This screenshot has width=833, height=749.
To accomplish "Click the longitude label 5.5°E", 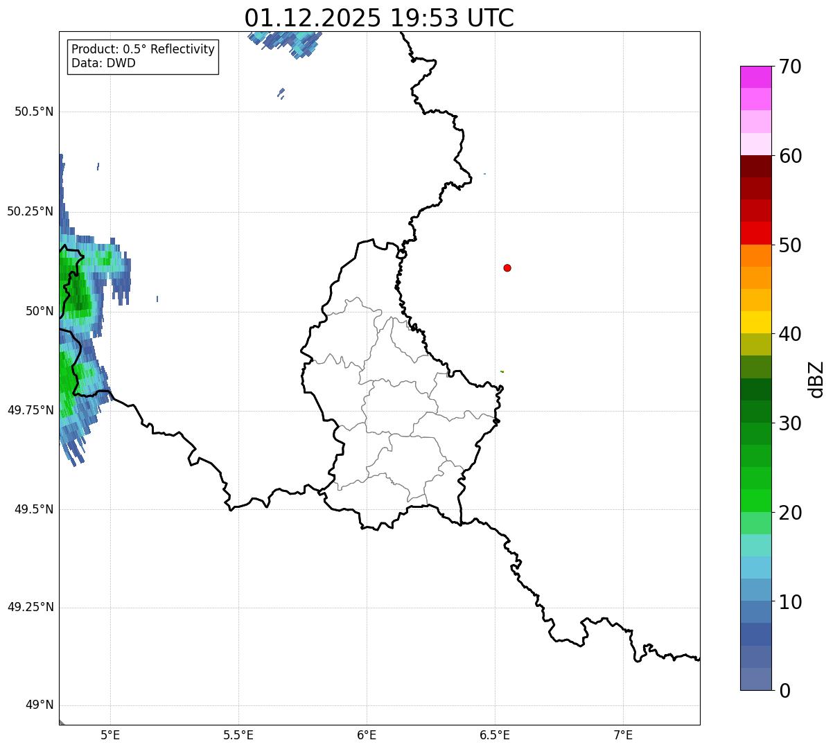I will 238,734.
